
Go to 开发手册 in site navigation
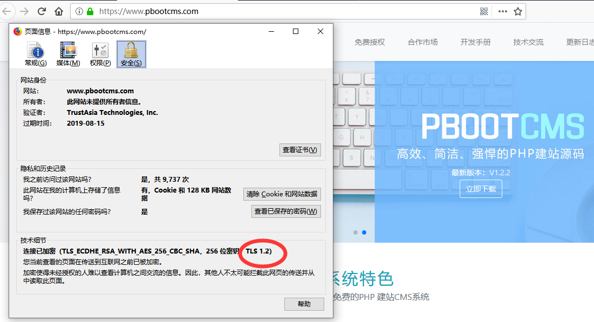(475, 42)
